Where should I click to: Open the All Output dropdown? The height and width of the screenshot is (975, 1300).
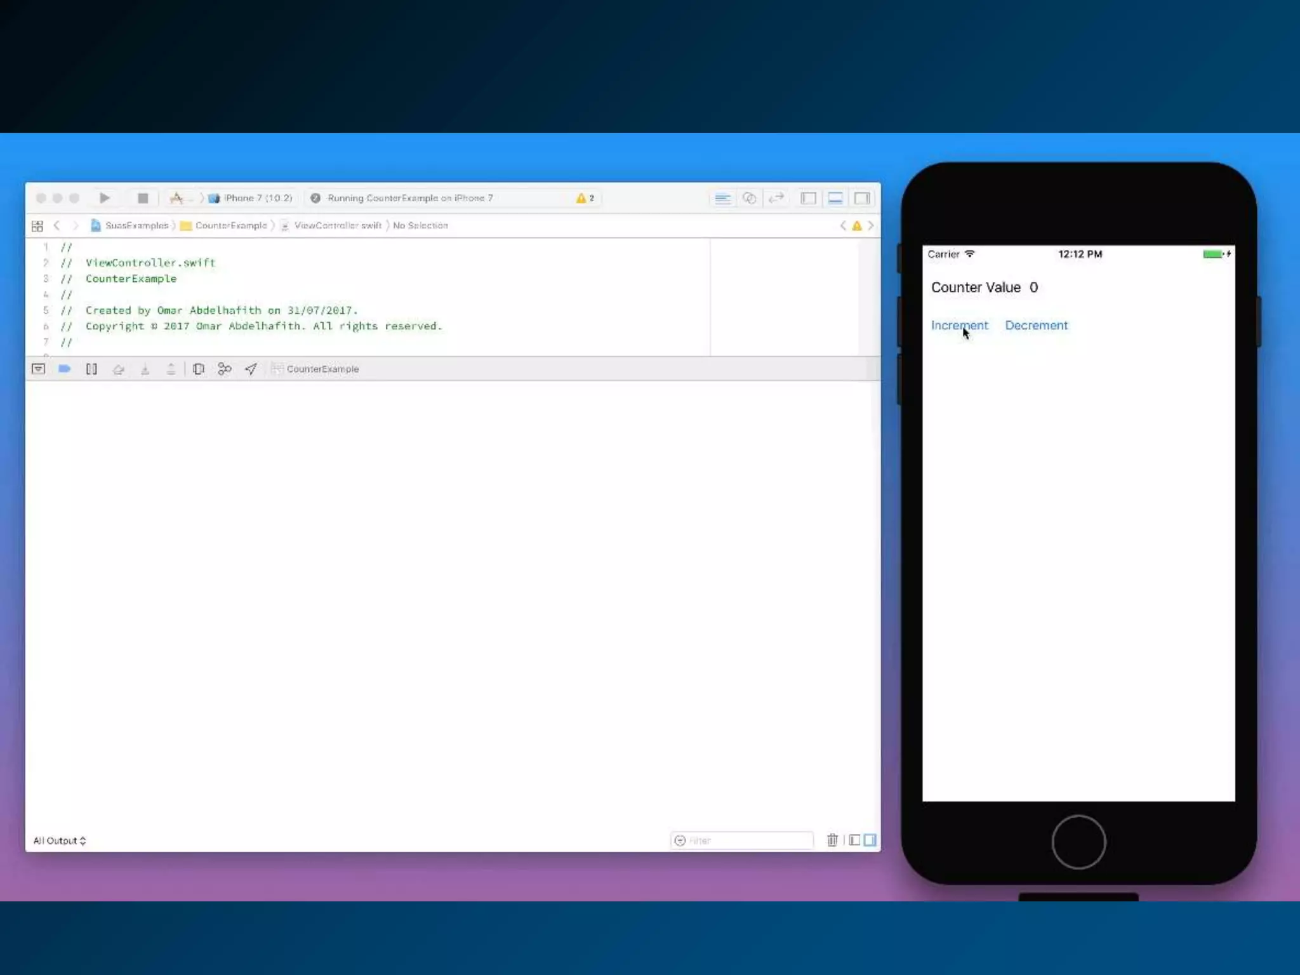59,840
